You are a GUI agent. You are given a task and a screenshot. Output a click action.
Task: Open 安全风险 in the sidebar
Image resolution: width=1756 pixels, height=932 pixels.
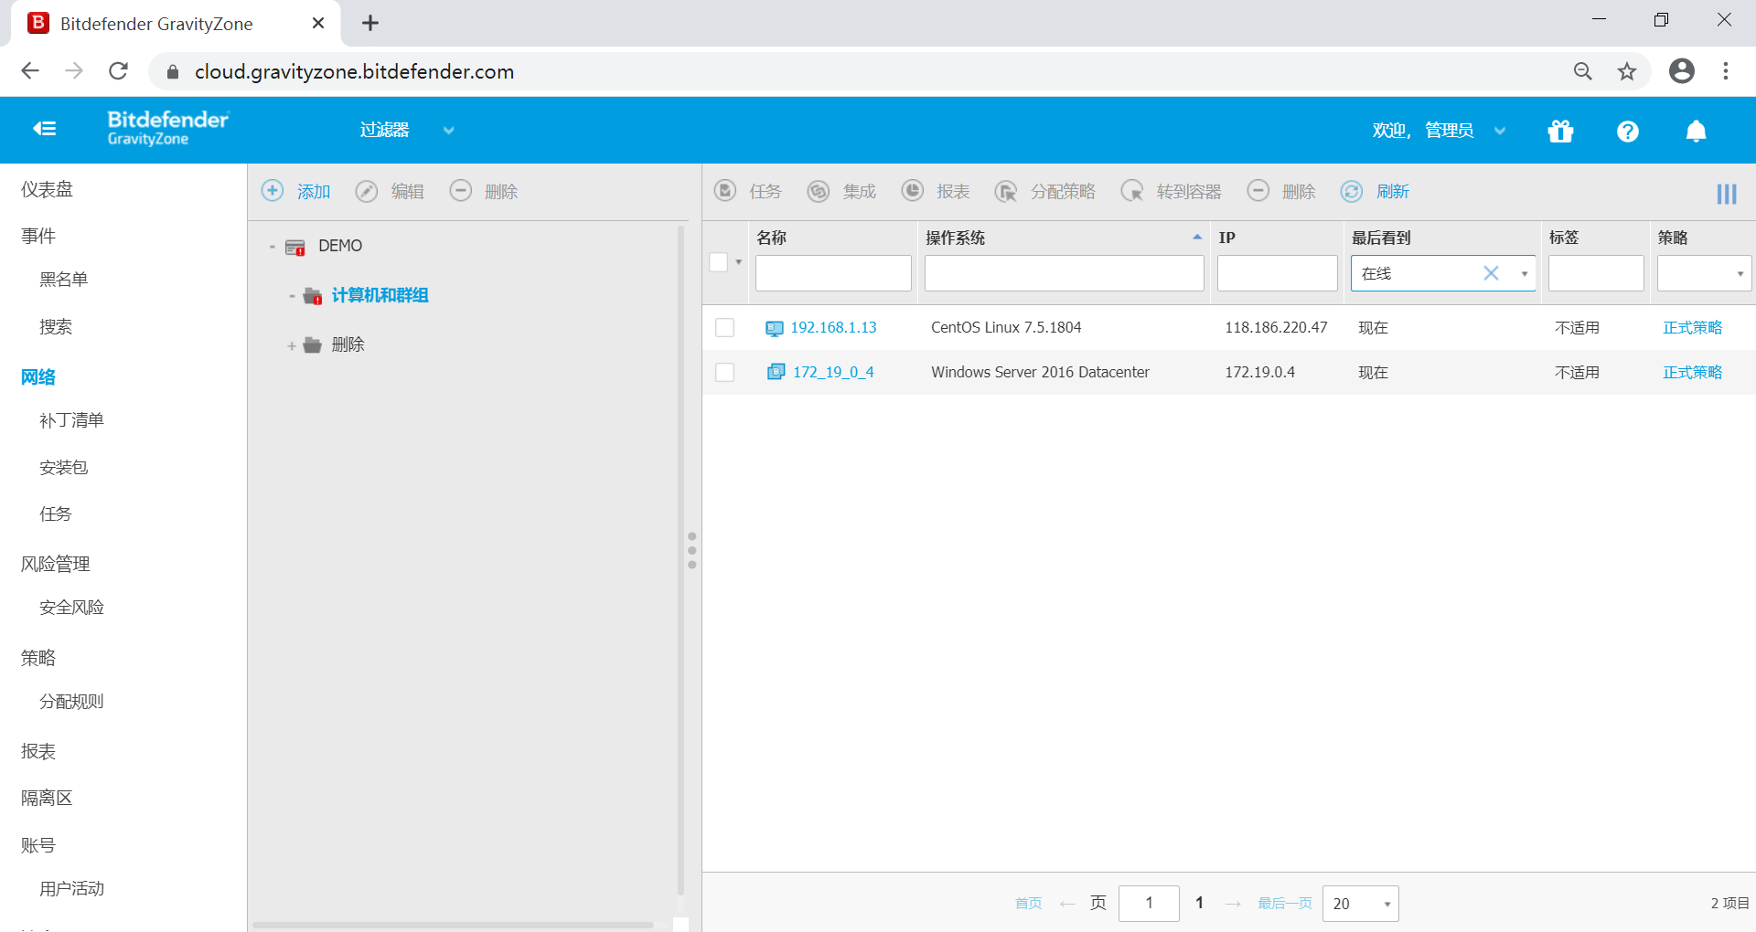71,608
